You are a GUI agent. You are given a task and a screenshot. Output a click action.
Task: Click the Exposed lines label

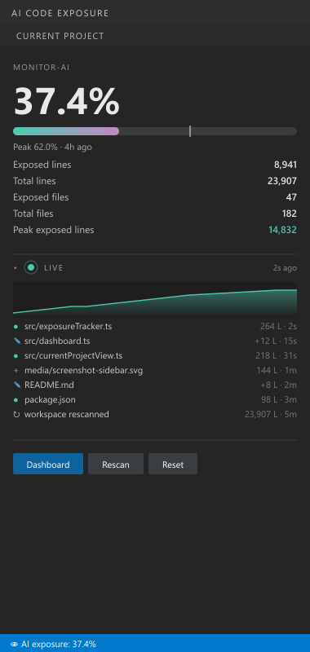(42, 165)
